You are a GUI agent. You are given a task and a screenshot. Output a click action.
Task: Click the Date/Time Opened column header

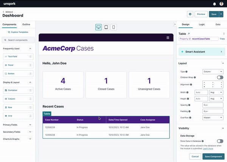tap(118, 120)
